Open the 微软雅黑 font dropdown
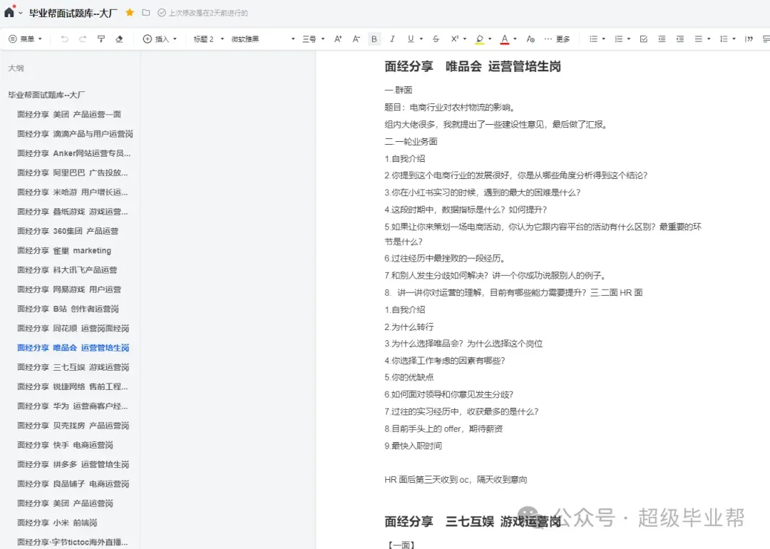770x549 pixels. click(x=262, y=39)
